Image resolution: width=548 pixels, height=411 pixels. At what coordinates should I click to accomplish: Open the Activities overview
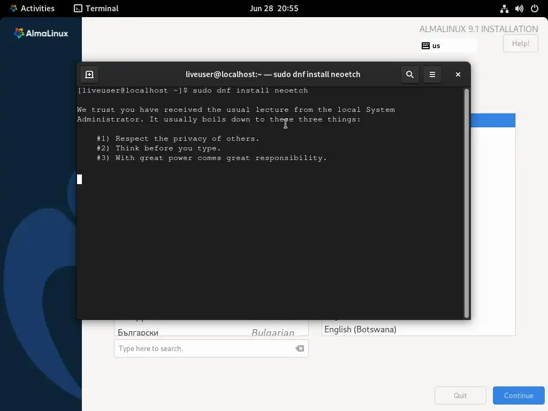click(x=33, y=9)
